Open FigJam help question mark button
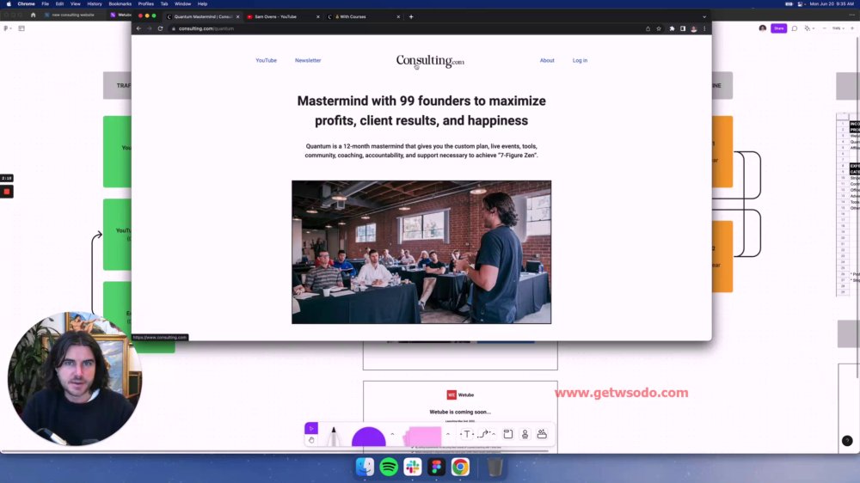The height and width of the screenshot is (483, 860). (847, 441)
